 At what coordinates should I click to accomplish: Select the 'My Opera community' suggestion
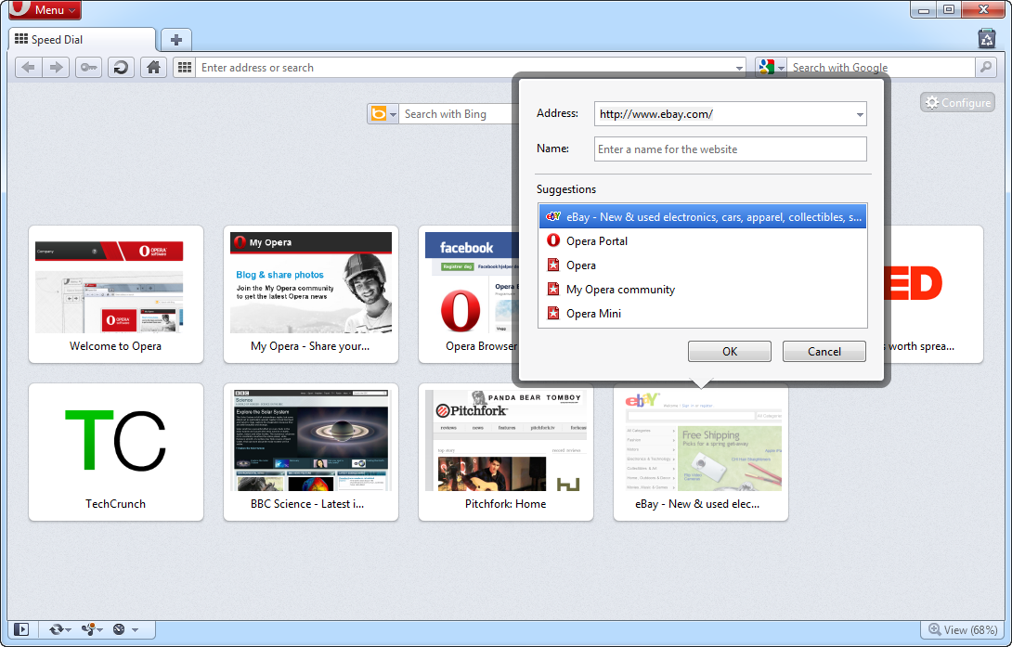coord(702,290)
